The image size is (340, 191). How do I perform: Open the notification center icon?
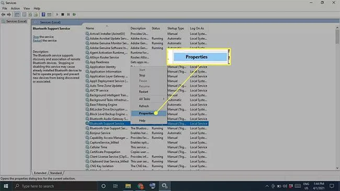point(332,186)
